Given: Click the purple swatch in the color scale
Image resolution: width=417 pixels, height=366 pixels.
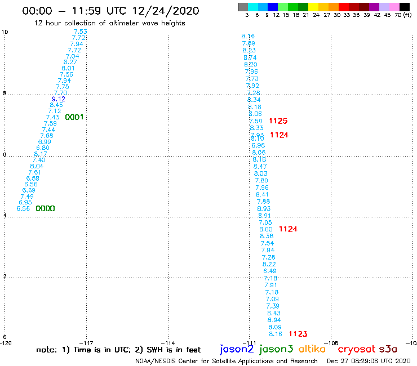Looking at the screenshot, I should pos(374,7).
